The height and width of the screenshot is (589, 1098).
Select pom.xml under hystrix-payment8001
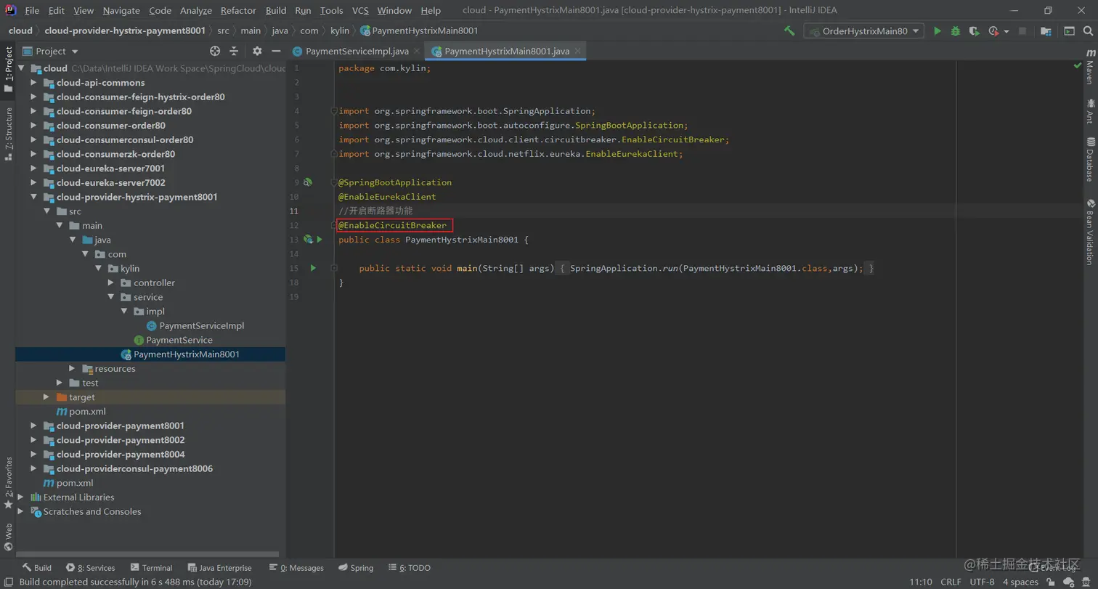(x=87, y=412)
